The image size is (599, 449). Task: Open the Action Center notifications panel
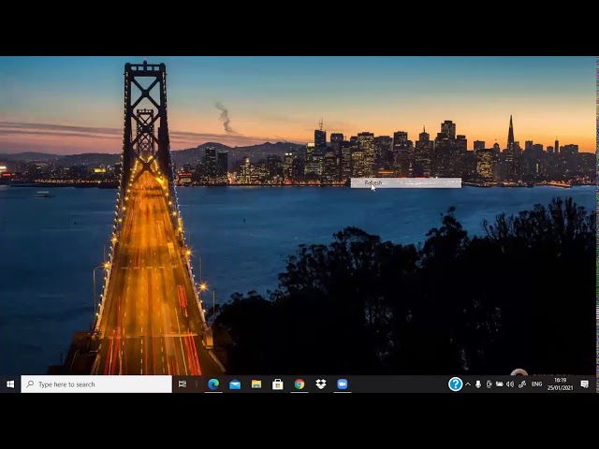(x=585, y=384)
